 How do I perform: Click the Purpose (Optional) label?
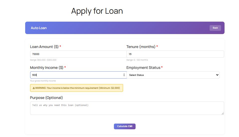tap(46, 98)
